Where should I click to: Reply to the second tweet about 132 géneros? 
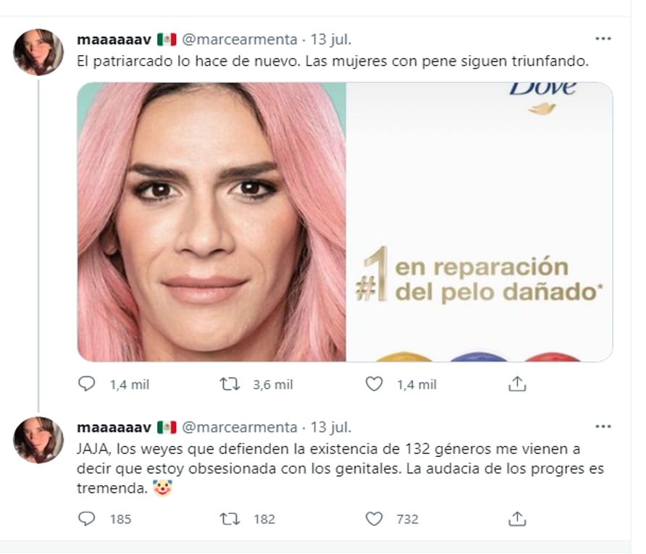tap(86, 519)
